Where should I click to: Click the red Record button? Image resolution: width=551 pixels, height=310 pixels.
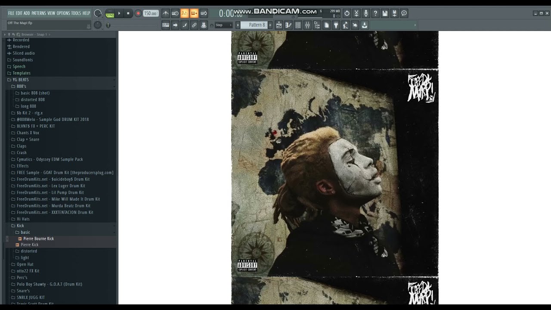(x=138, y=13)
